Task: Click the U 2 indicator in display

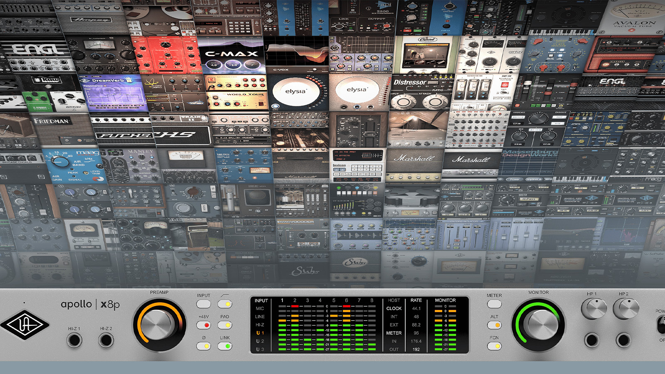Action: 260,341
